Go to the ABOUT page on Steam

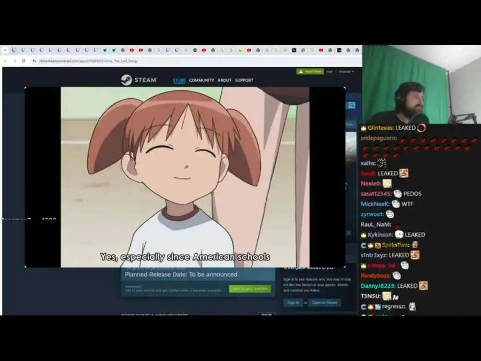coord(224,80)
